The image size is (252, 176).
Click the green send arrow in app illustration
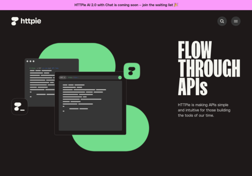click(120, 77)
